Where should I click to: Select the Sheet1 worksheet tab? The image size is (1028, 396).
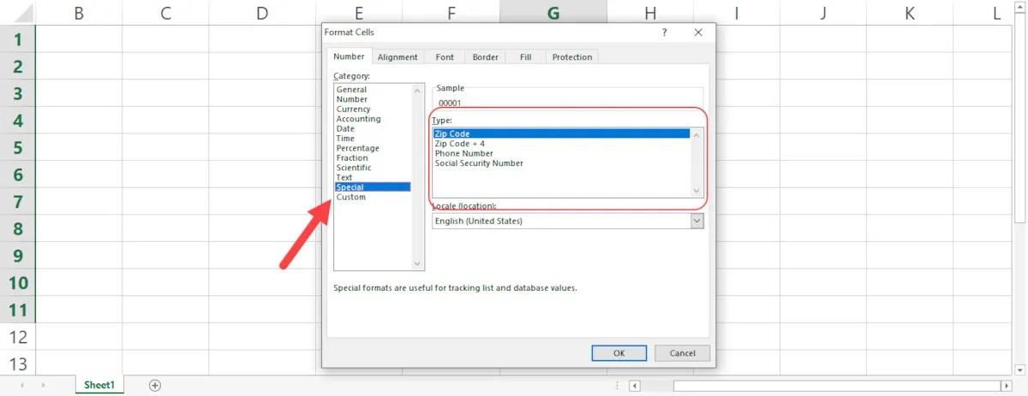click(x=99, y=386)
